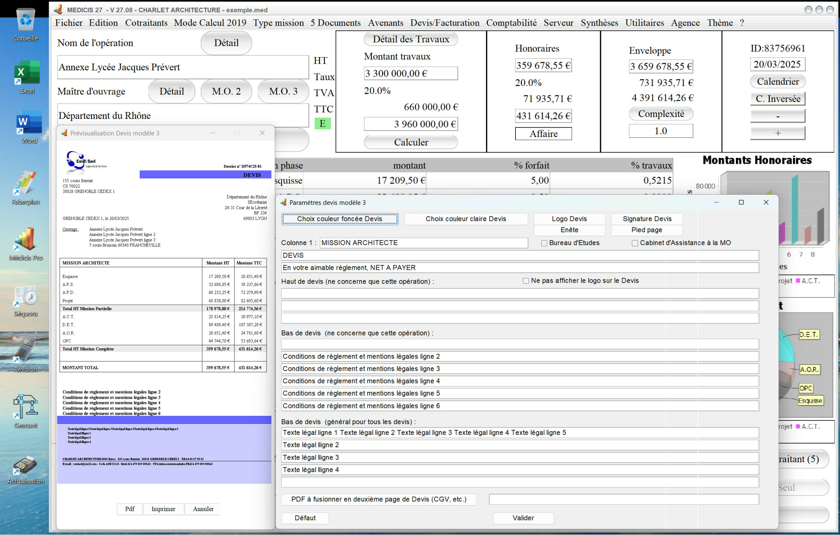840x535 pixels.
Task: Click the Affaire button
Action: click(x=543, y=134)
